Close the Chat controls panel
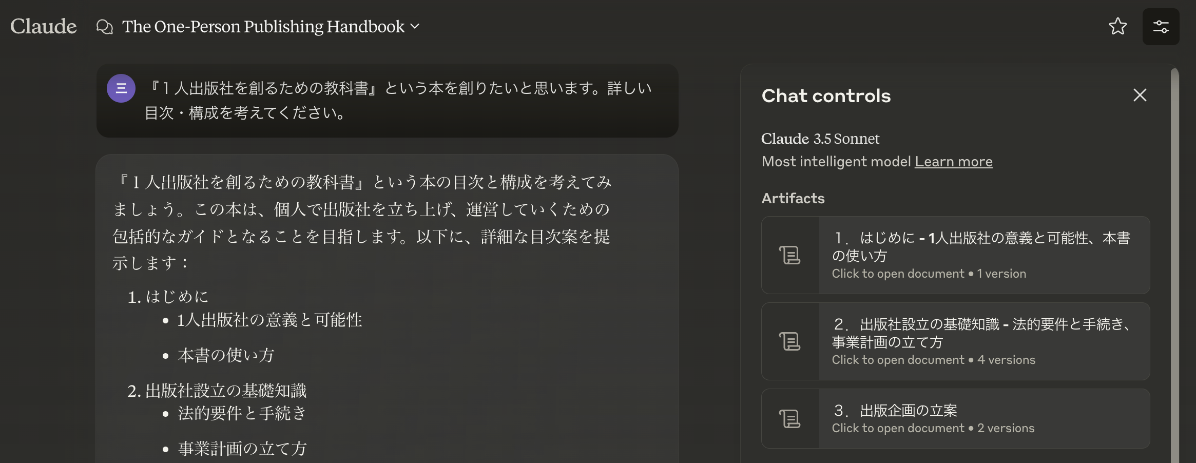Viewport: 1196px width, 463px height. (1140, 95)
